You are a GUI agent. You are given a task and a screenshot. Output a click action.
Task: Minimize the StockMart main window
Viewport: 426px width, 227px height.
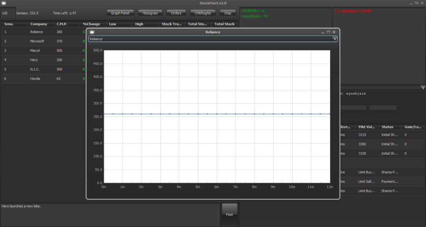411,3
